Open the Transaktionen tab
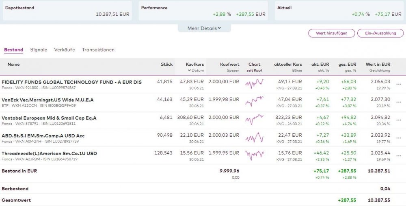The height and width of the screenshot is (206, 406). tap(98, 50)
